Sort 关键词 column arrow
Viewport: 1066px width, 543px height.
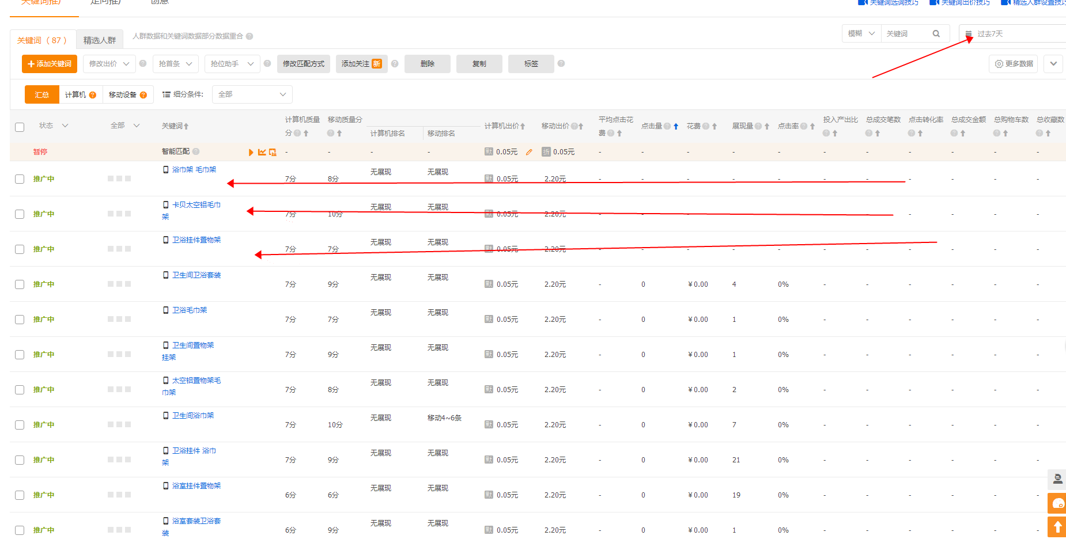[186, 126]
